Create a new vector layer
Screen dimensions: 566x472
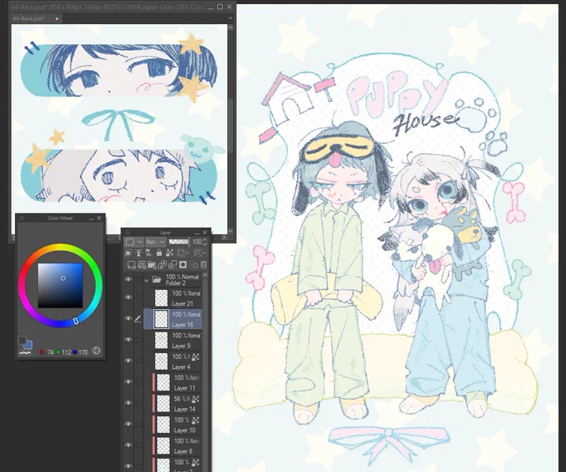click(141, 265)
